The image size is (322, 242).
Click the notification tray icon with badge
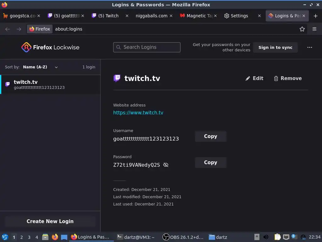coord(294,237)
